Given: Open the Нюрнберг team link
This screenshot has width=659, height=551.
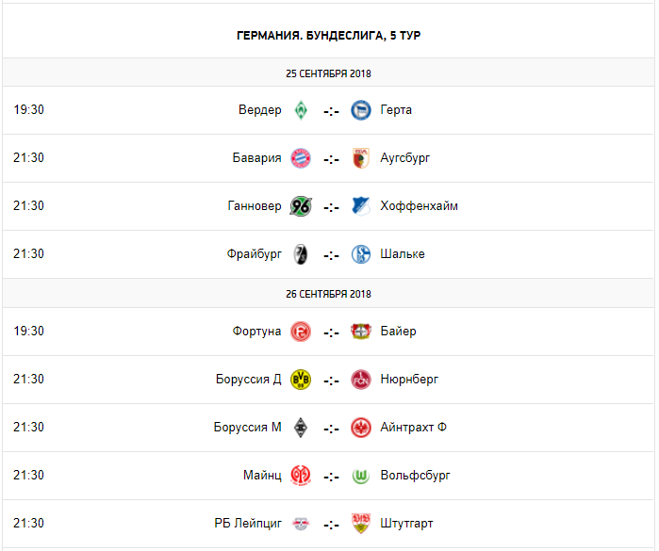Looking at the screenshot, I should [x=409, y=379].
